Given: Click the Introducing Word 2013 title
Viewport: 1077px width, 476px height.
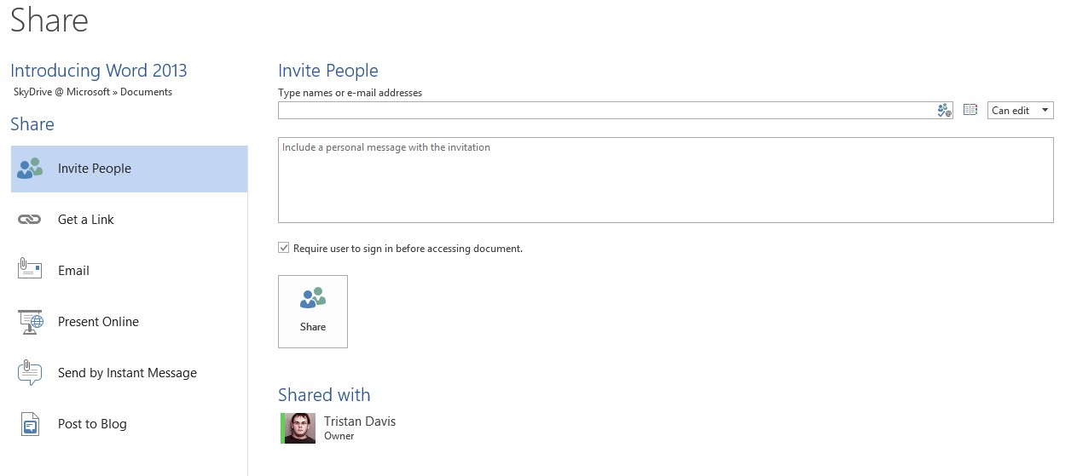Looking at the screenshot, I should 99,71.
